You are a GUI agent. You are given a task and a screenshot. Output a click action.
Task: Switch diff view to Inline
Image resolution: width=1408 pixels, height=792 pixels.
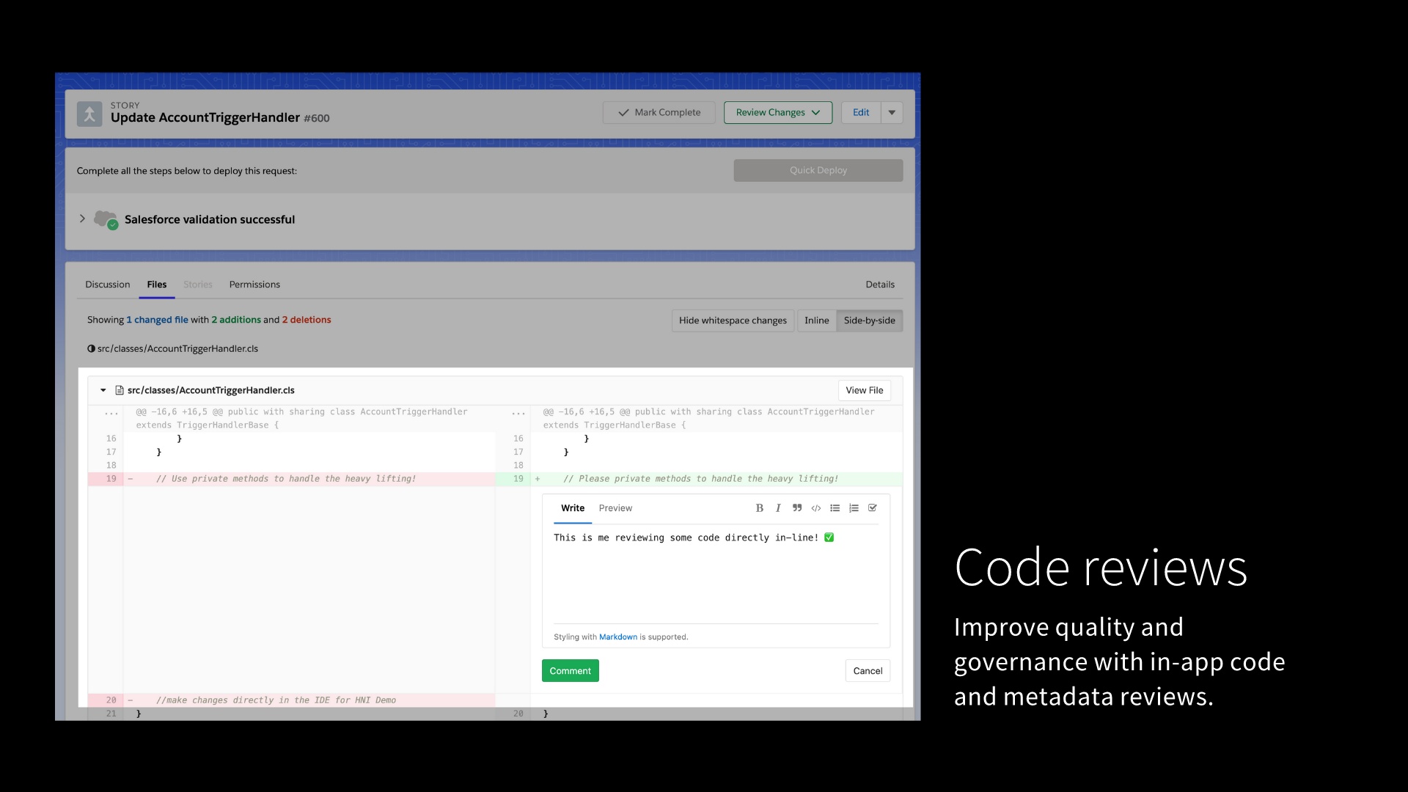(x=816, y=320)
